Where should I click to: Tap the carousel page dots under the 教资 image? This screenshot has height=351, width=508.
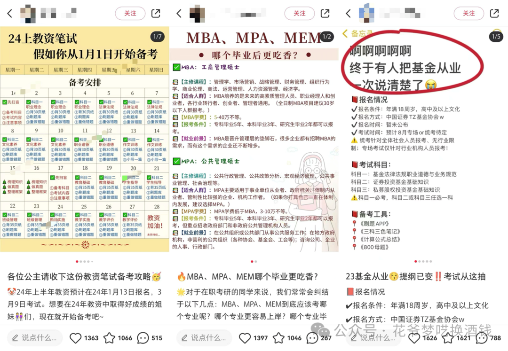(x=85, y=261)
